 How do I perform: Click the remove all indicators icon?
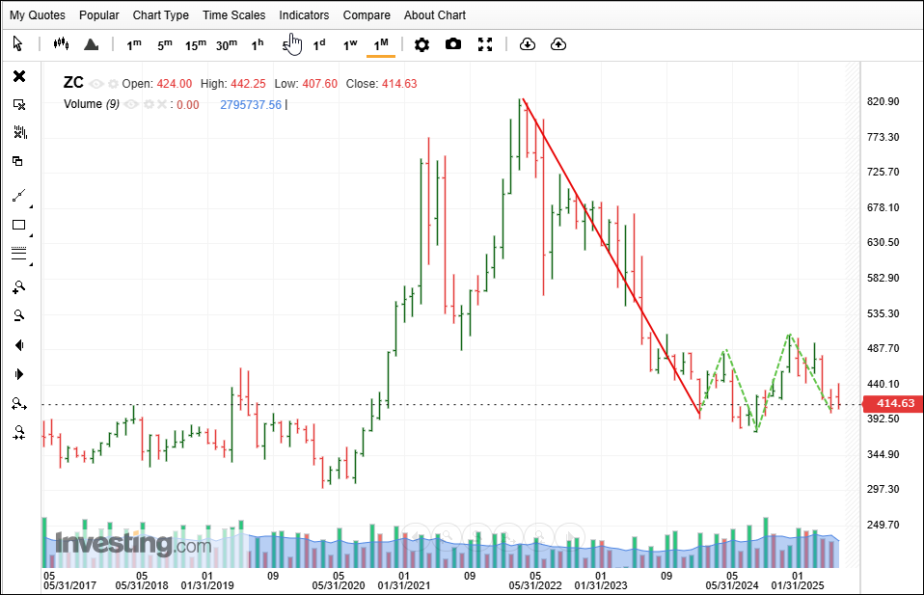[19, 132]
